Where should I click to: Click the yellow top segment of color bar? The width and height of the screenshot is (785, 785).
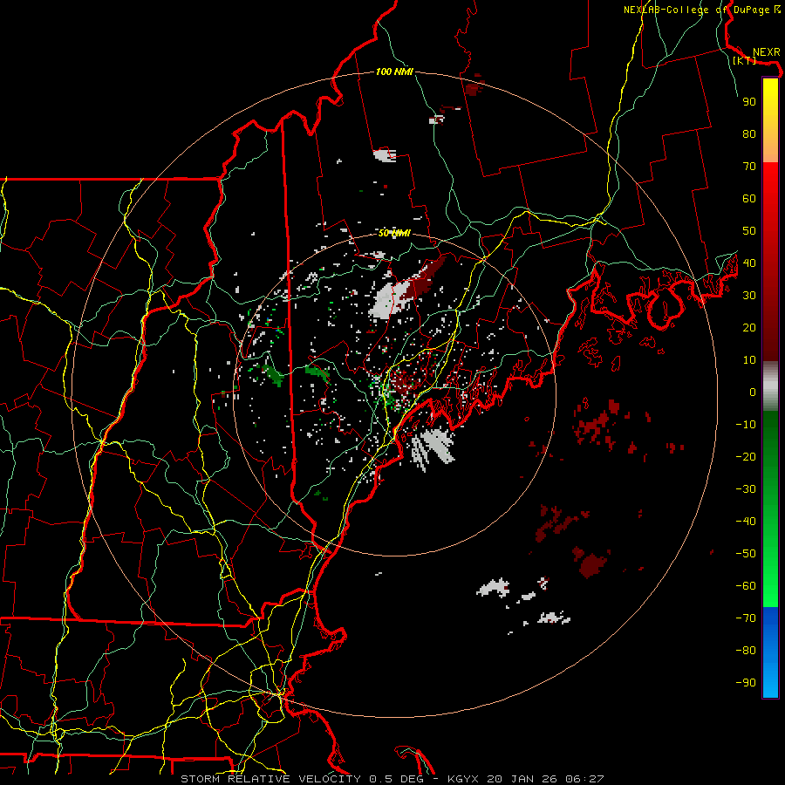pyautogui.click(x=770, y=120)
